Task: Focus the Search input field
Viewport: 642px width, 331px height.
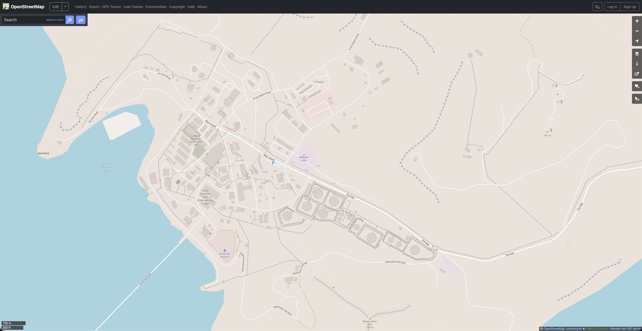Action: pyautogui.click(x=24, y=20)
